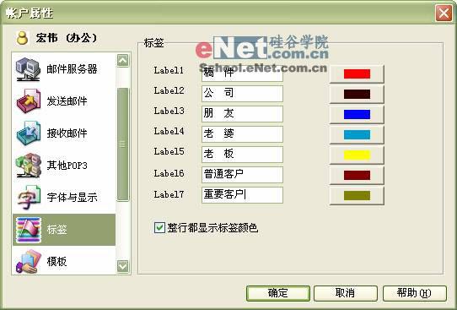This screenshot has width=457, height=310.
Task: Change the yellow color for Label5
Action: tap(357, 155)
